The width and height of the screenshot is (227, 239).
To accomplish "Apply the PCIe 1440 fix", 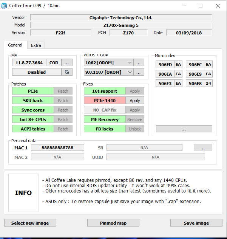I will click(135, 101).
